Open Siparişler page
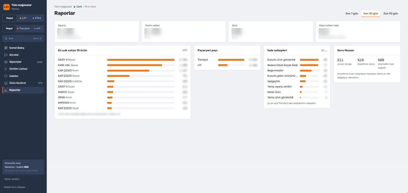Screen dimensions: 408x193 [x=23, y=62]
